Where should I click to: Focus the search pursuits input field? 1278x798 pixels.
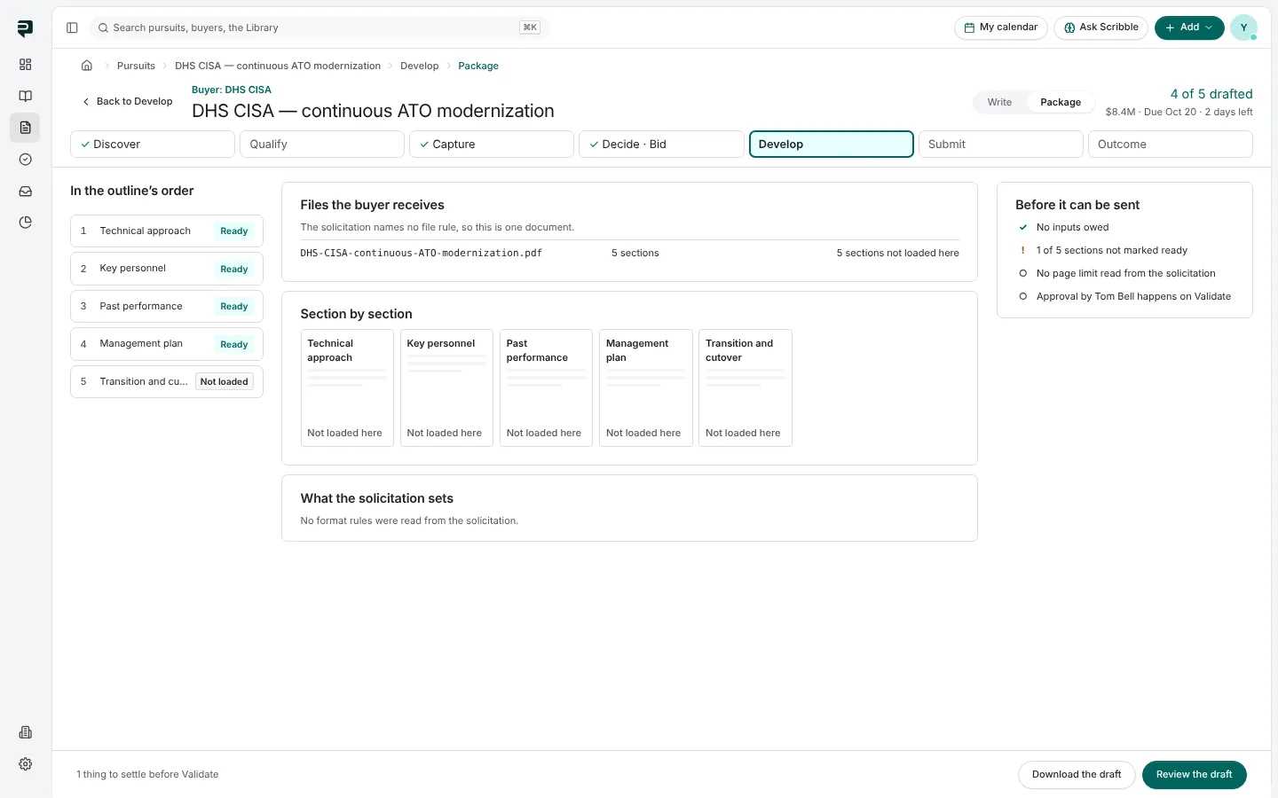[319, 27]
